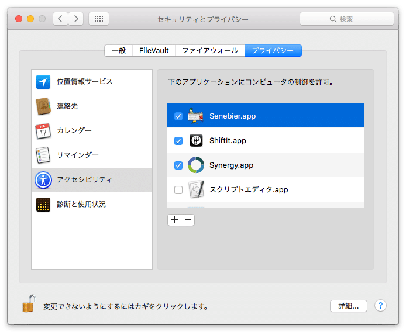Remove selected app with the minus button
The width and height of the screenshot is (406, 332).
(x=188, y=220)
